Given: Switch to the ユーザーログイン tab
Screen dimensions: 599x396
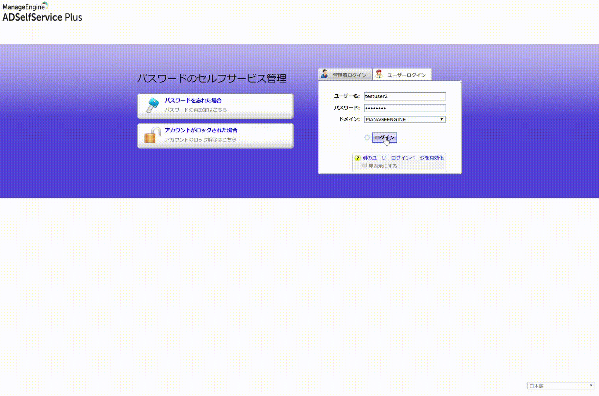Looking at the screenshot, I should [x=402, y=74].
